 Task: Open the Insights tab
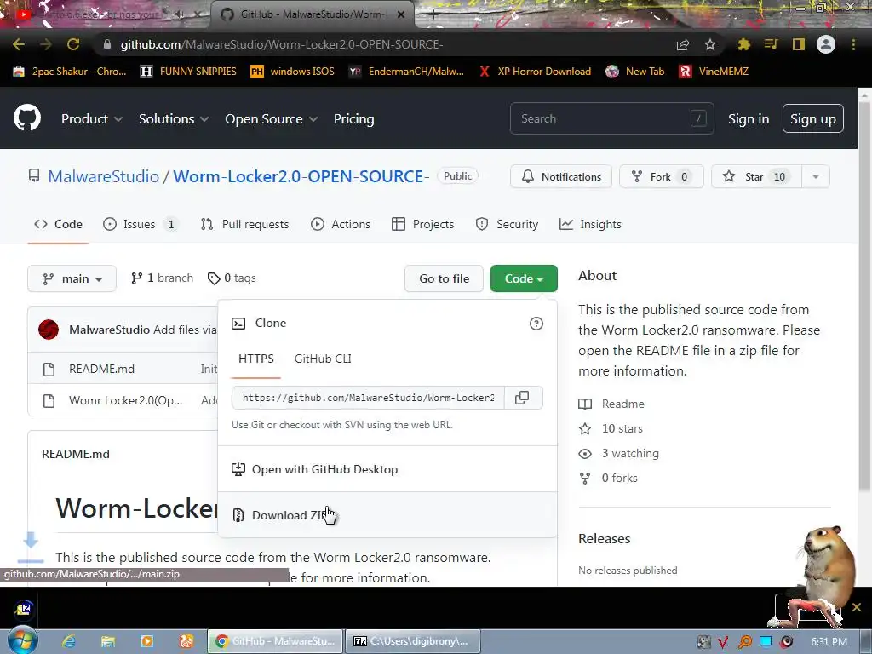coord(590,224)
